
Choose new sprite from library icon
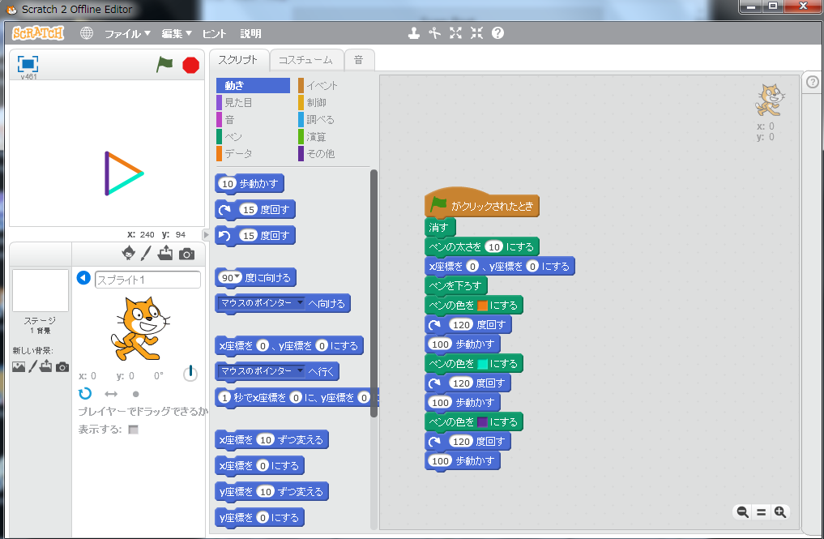[x=127, y=254]
